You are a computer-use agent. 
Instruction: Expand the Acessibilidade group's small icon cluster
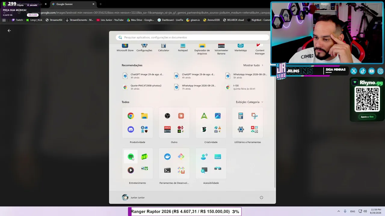pos(218,169)
